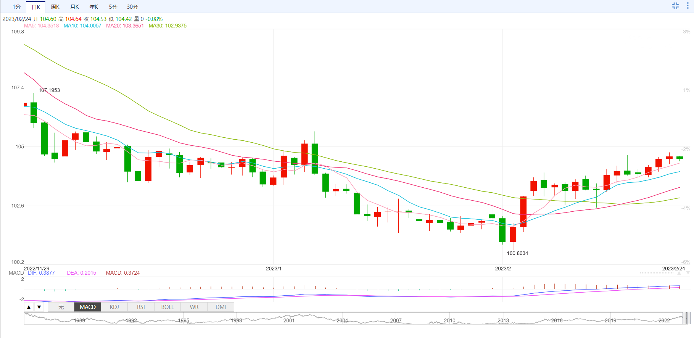The height and width of the screenshot is (338, 694).
Task: Switch to the 30分 timeframe tab
Action: click(x=132, y=7)
